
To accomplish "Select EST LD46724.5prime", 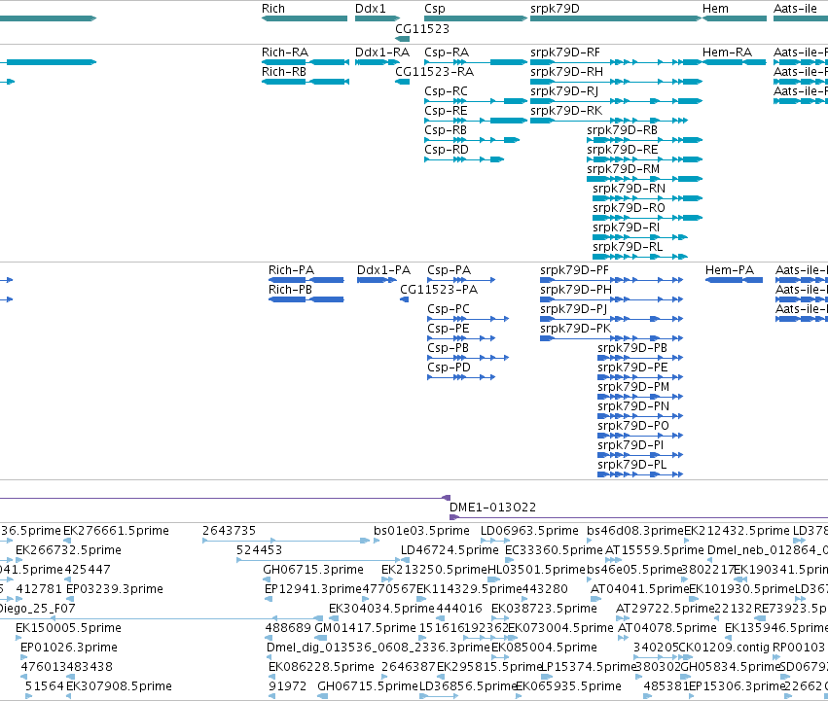I will (x=450, y=550).
